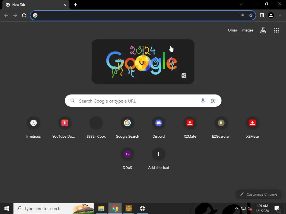
Task: Open Gmail link
Action: coord(233,30)
